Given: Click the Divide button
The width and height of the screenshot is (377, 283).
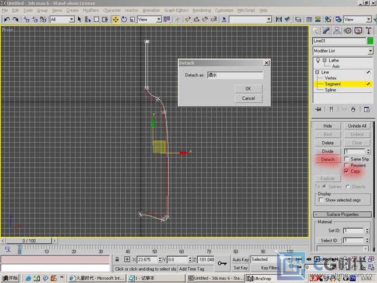Looking at the screenshot, I should pyautogui.click(x=328, y=151).
